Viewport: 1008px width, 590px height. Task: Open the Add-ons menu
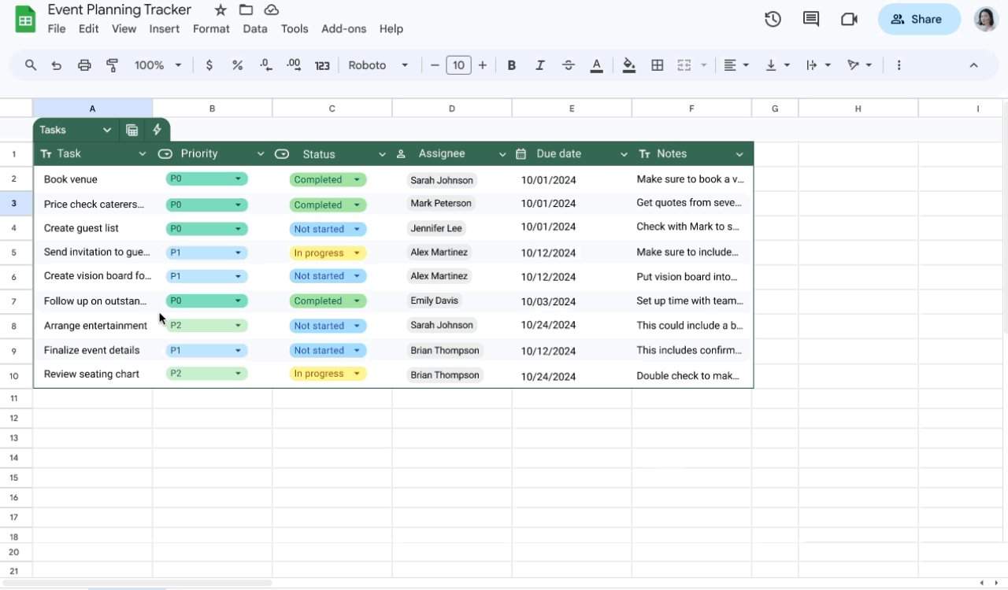[x=343, y=28]
